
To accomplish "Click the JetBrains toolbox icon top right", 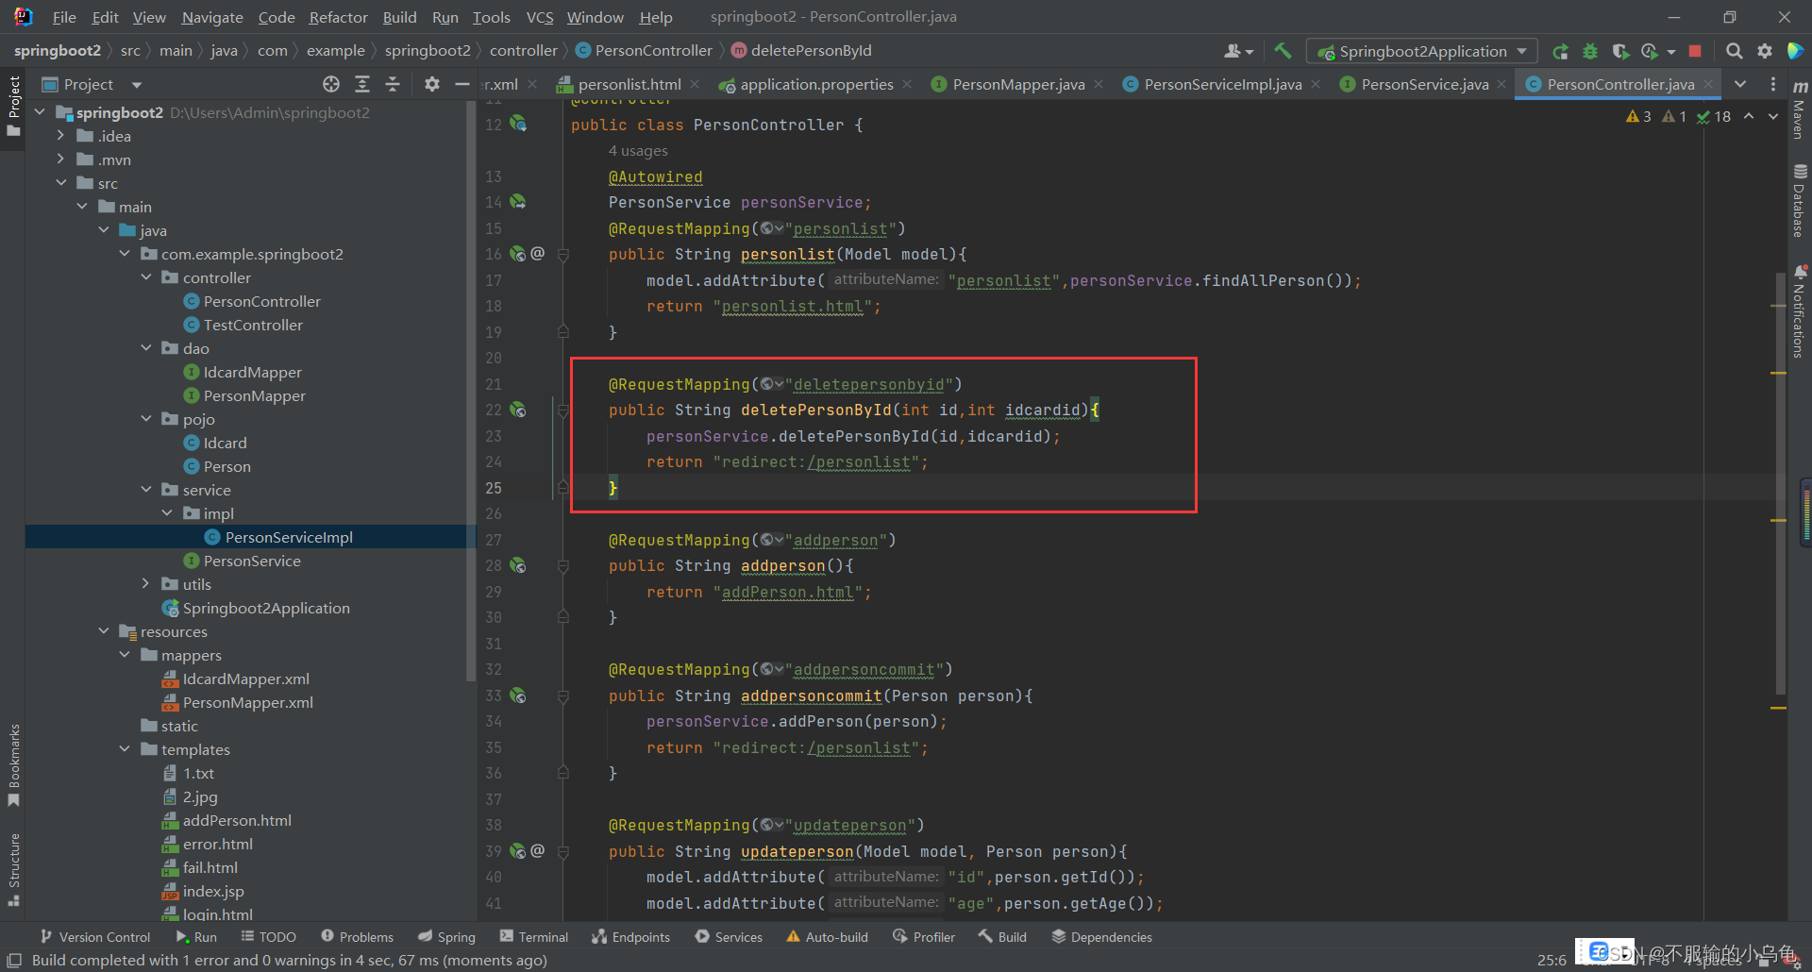I will point(1795,51).
